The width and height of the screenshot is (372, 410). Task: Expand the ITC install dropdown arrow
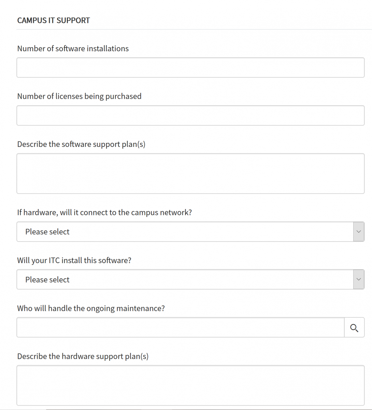(x=358, y=279)
